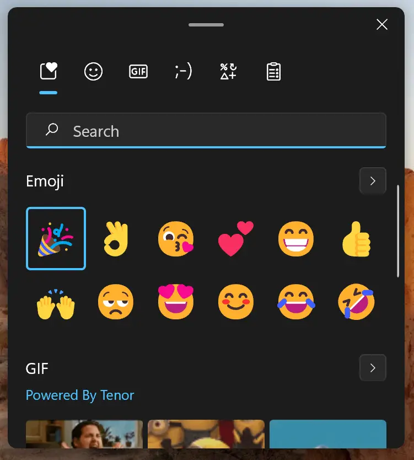Expand the Emoji section with arrow

pyautogui.click(x=373, y=181)
